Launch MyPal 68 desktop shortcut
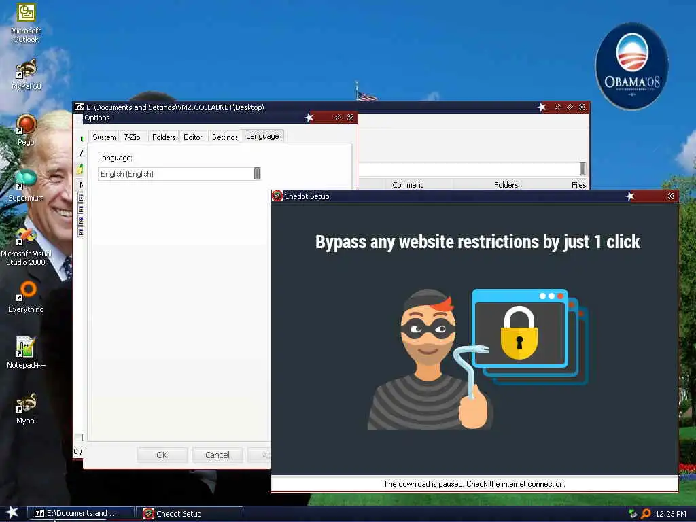 pyautogui.click(x=26, y=75)
